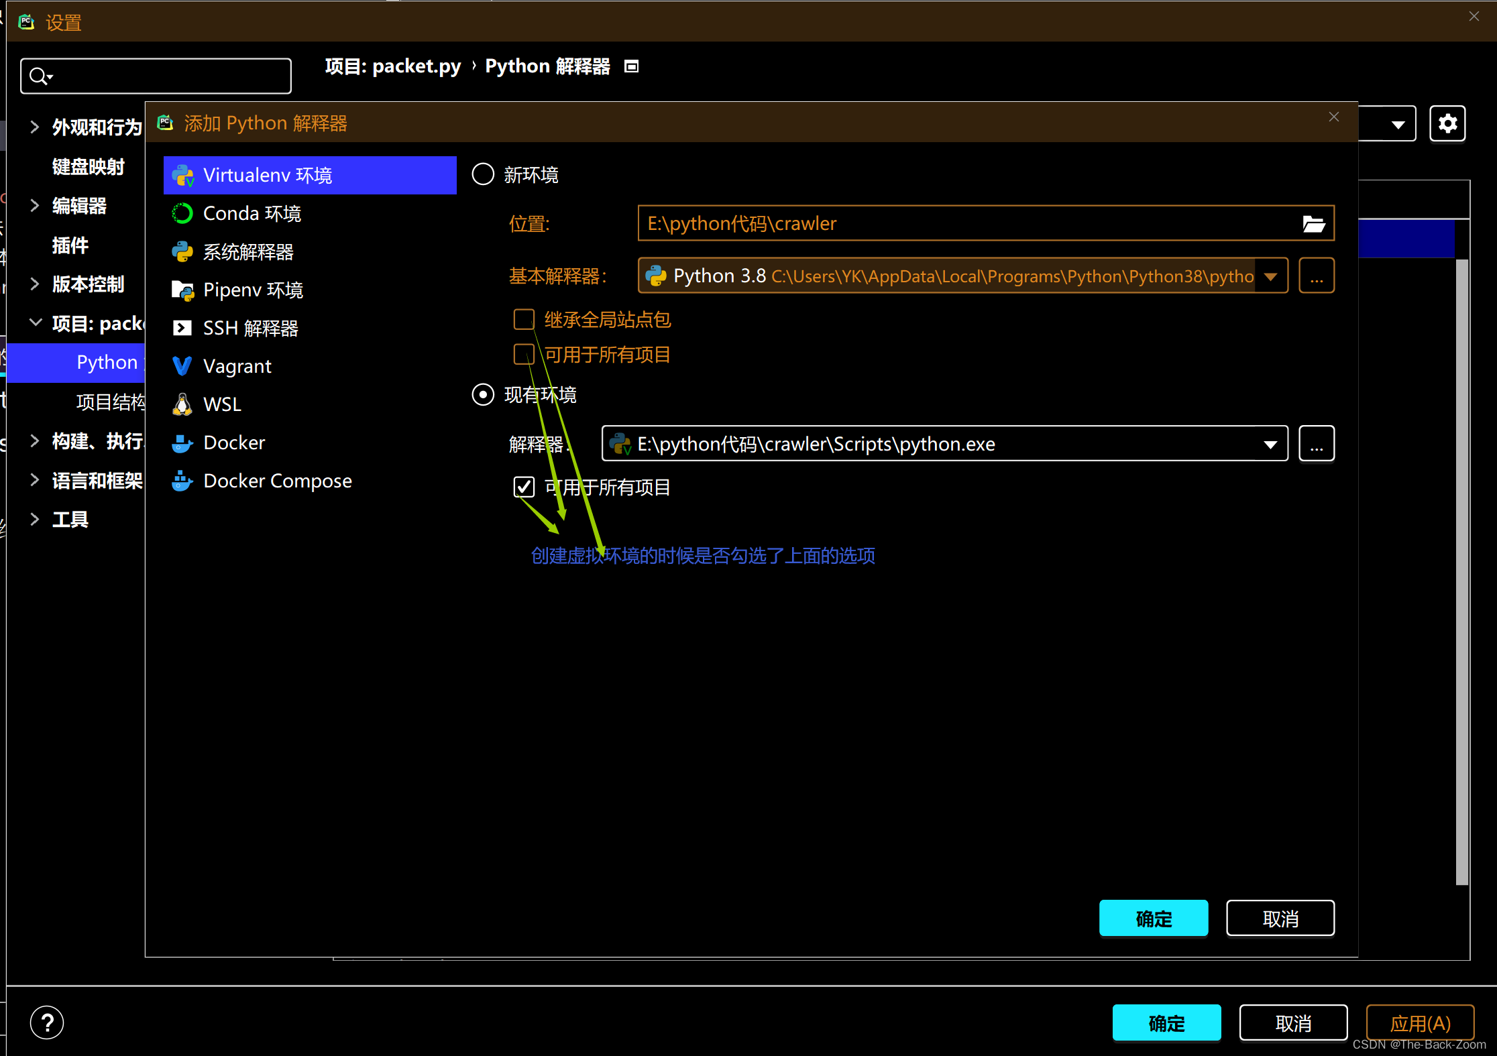Viewport: 1497px width, 1056px height.
Task: Close the Settings window
Action: click(1474, 16)
